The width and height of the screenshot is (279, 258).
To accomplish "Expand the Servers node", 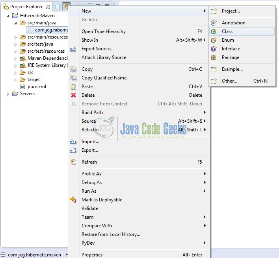I will (8, 94).
